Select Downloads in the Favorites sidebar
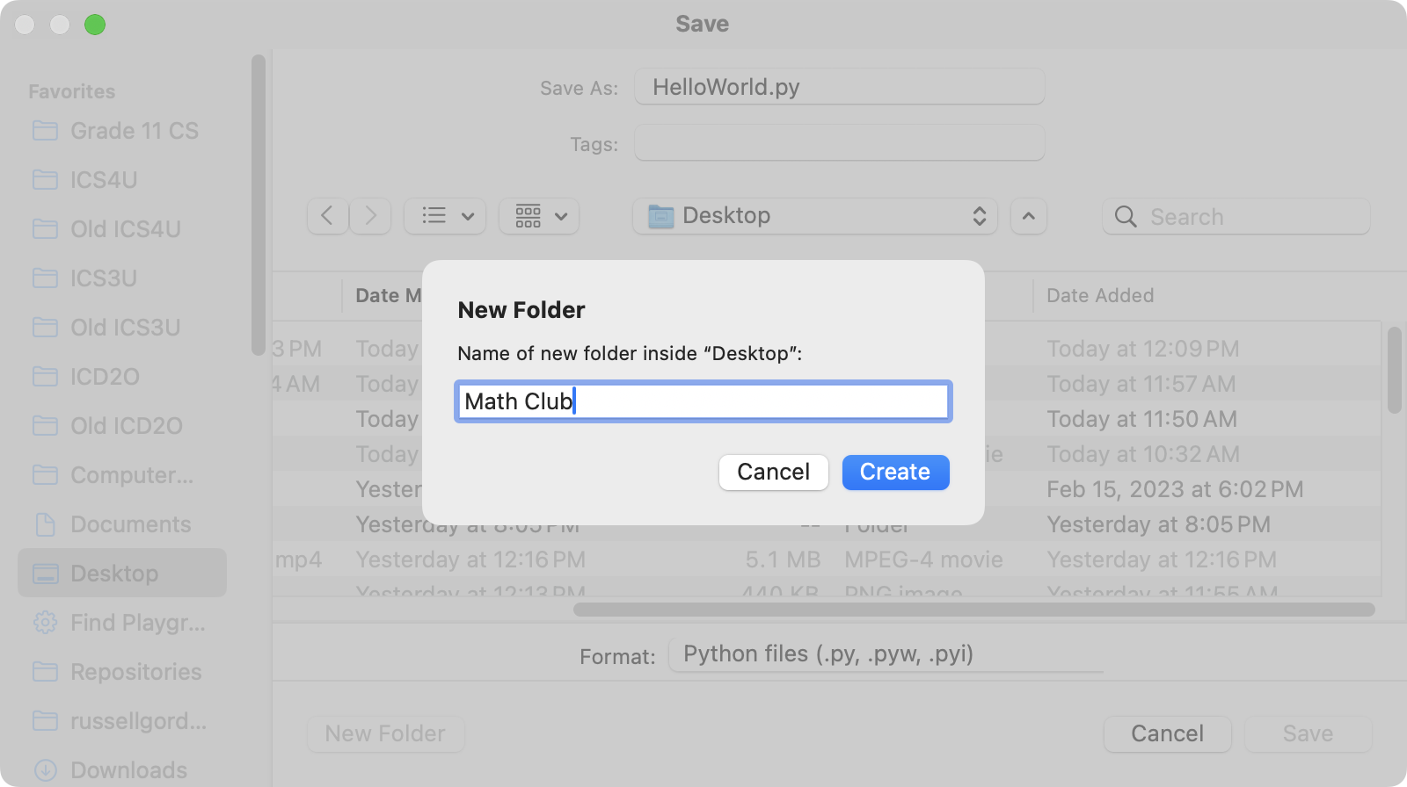 tap(128, 770)
